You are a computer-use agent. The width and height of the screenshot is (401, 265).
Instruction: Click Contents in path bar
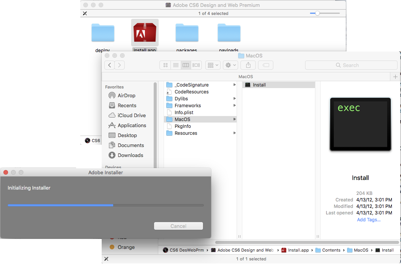(x=328, y=250)
